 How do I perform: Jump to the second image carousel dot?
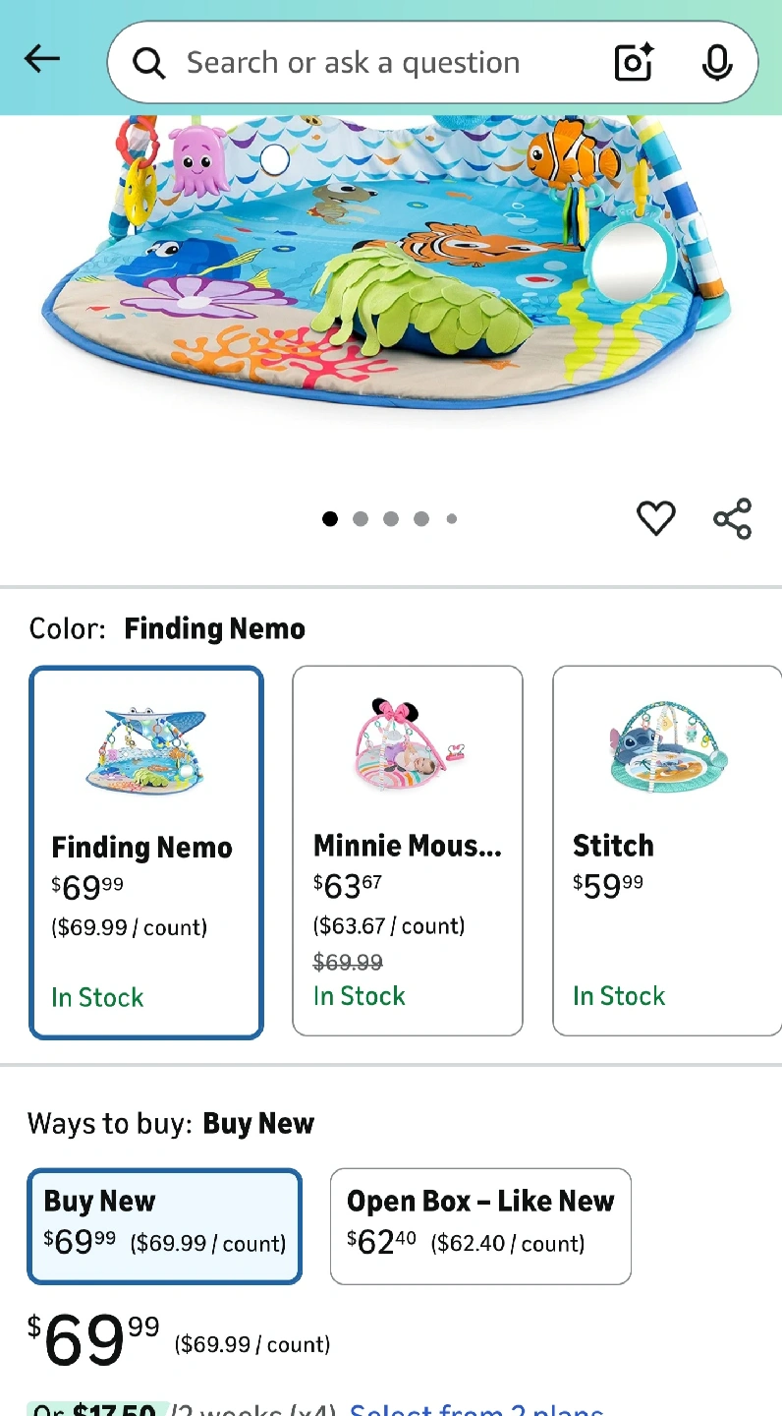361,519
